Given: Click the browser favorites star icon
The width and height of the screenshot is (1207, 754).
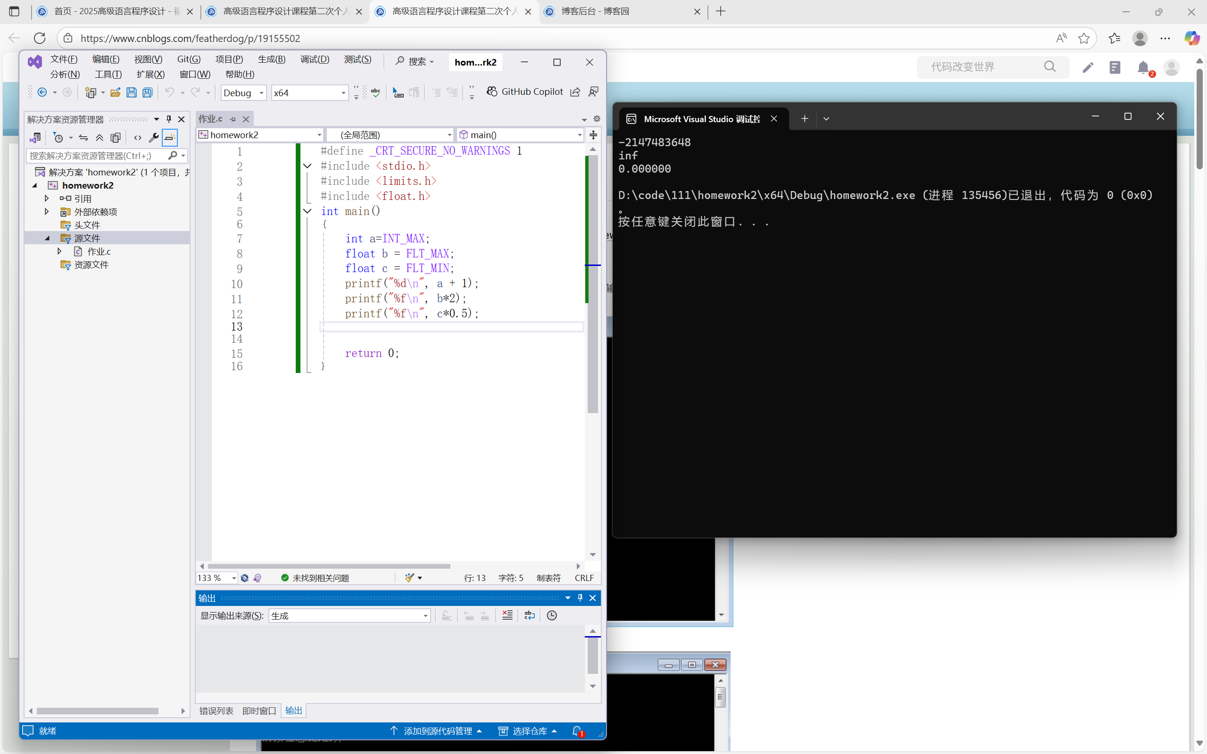Looking at the screenshot, I should (x=1083, y=38).
